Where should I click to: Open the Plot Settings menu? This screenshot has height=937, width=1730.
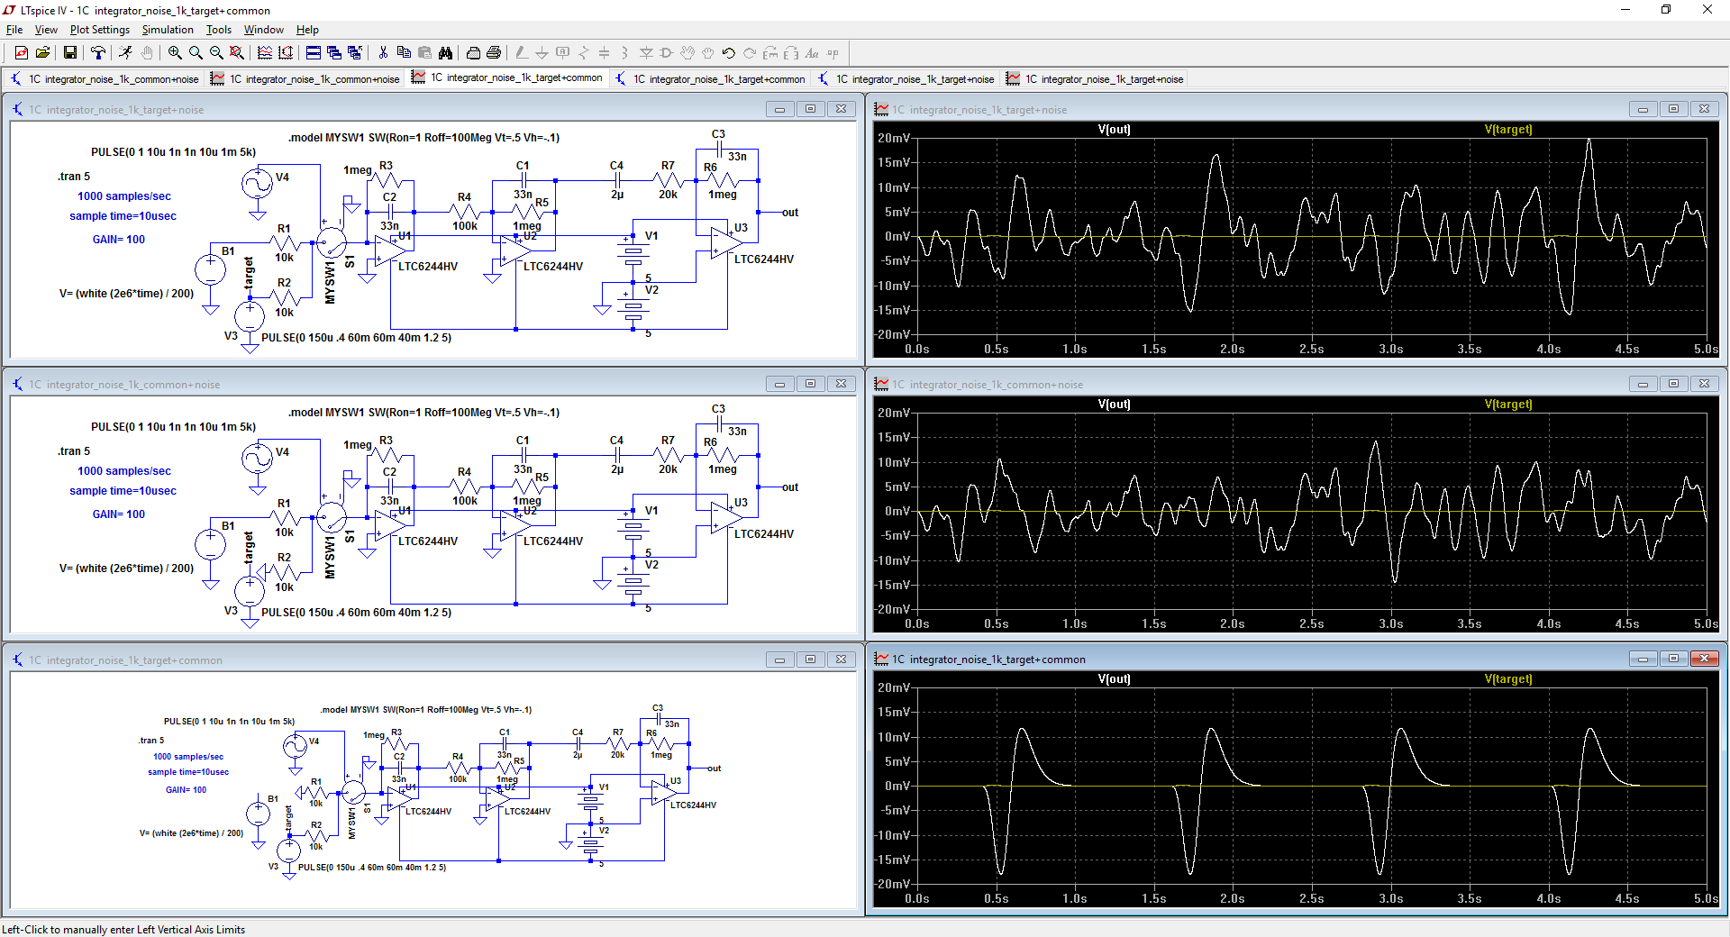tap(99, 30)
